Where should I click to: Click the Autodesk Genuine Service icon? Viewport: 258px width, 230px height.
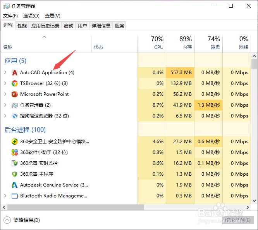[x=15, y=185]
